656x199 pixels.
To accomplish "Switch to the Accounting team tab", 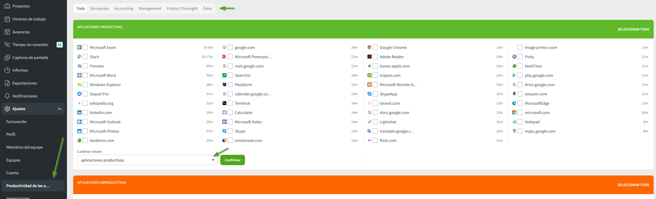I will coord(124,9).
